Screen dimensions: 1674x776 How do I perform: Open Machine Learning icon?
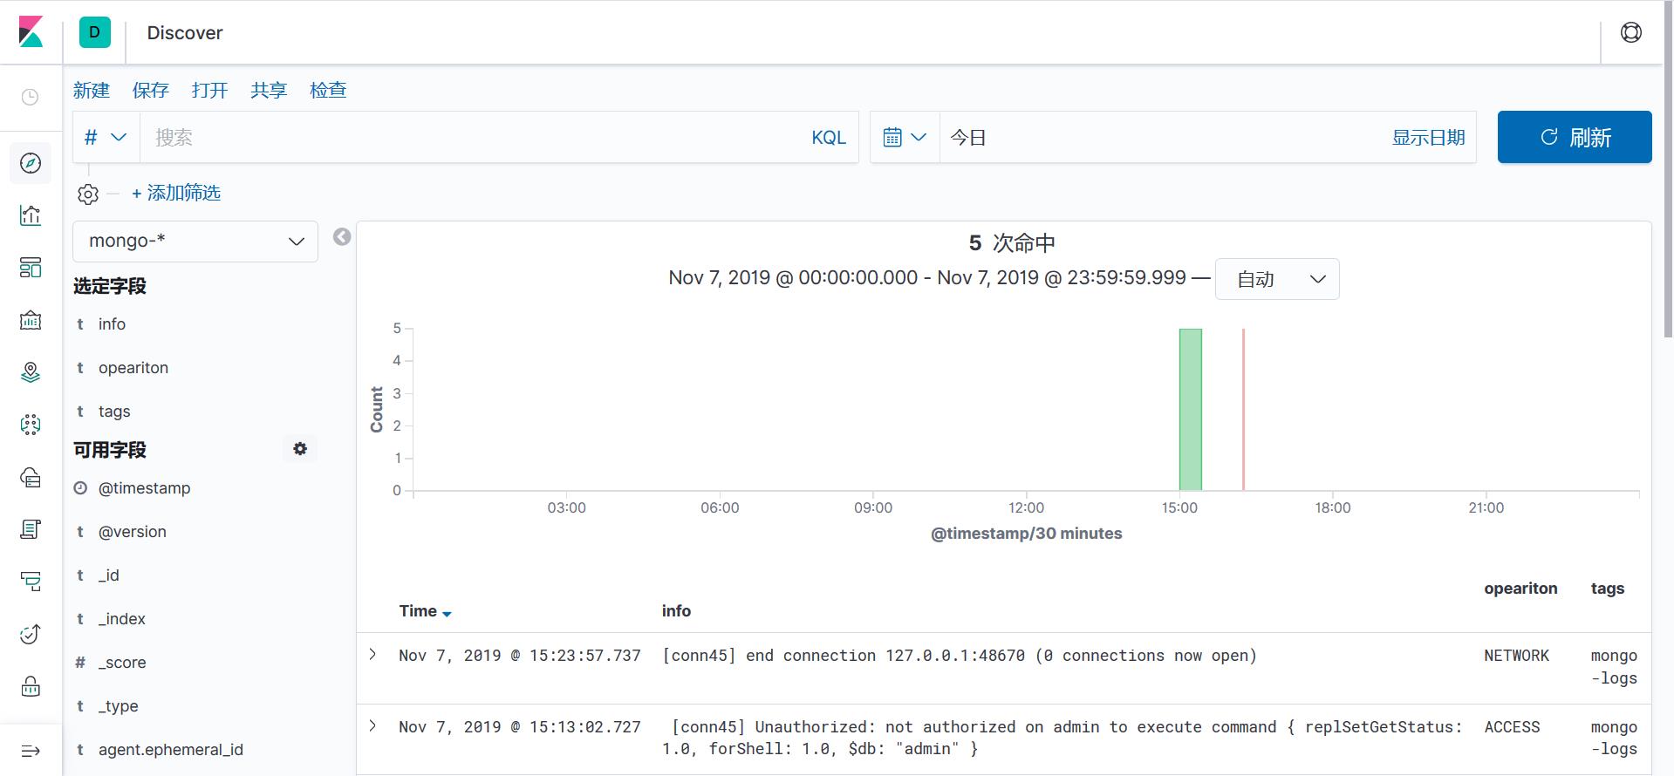pos(31,425)
